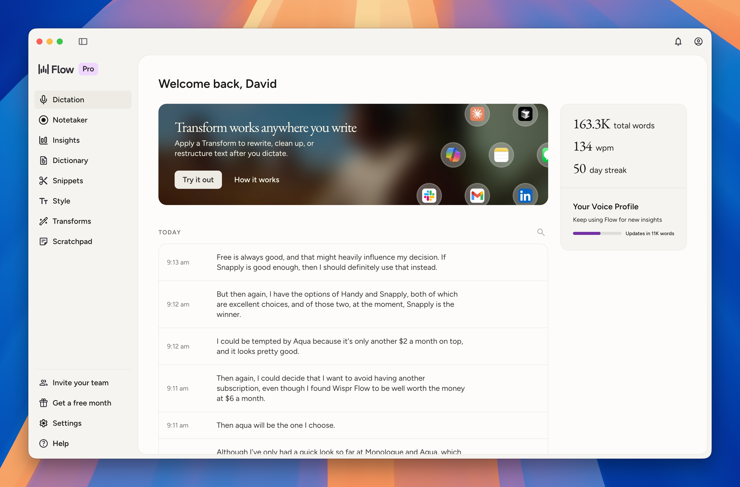The height and width of the screenshot is (487, 740).
Task: Click the Settings gear icon
Action: 44,423
